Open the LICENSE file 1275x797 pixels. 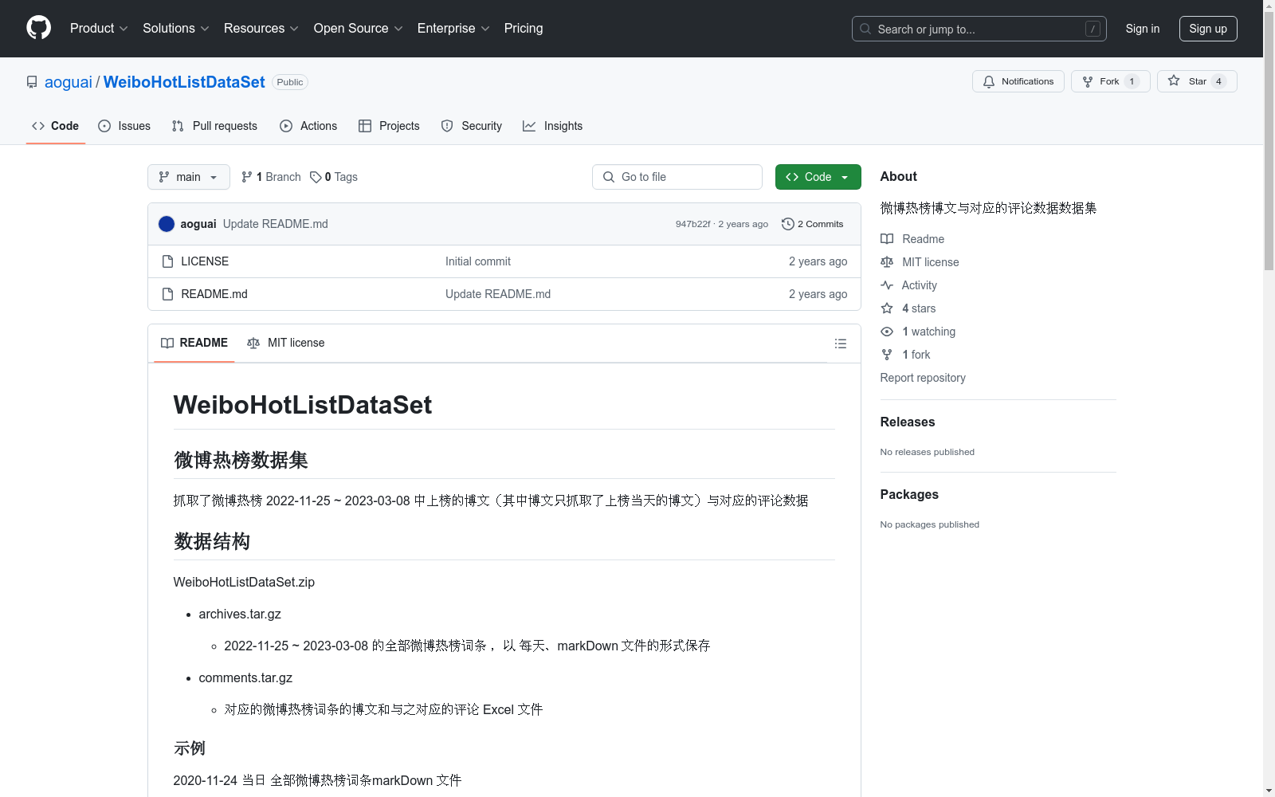point(205,261)
